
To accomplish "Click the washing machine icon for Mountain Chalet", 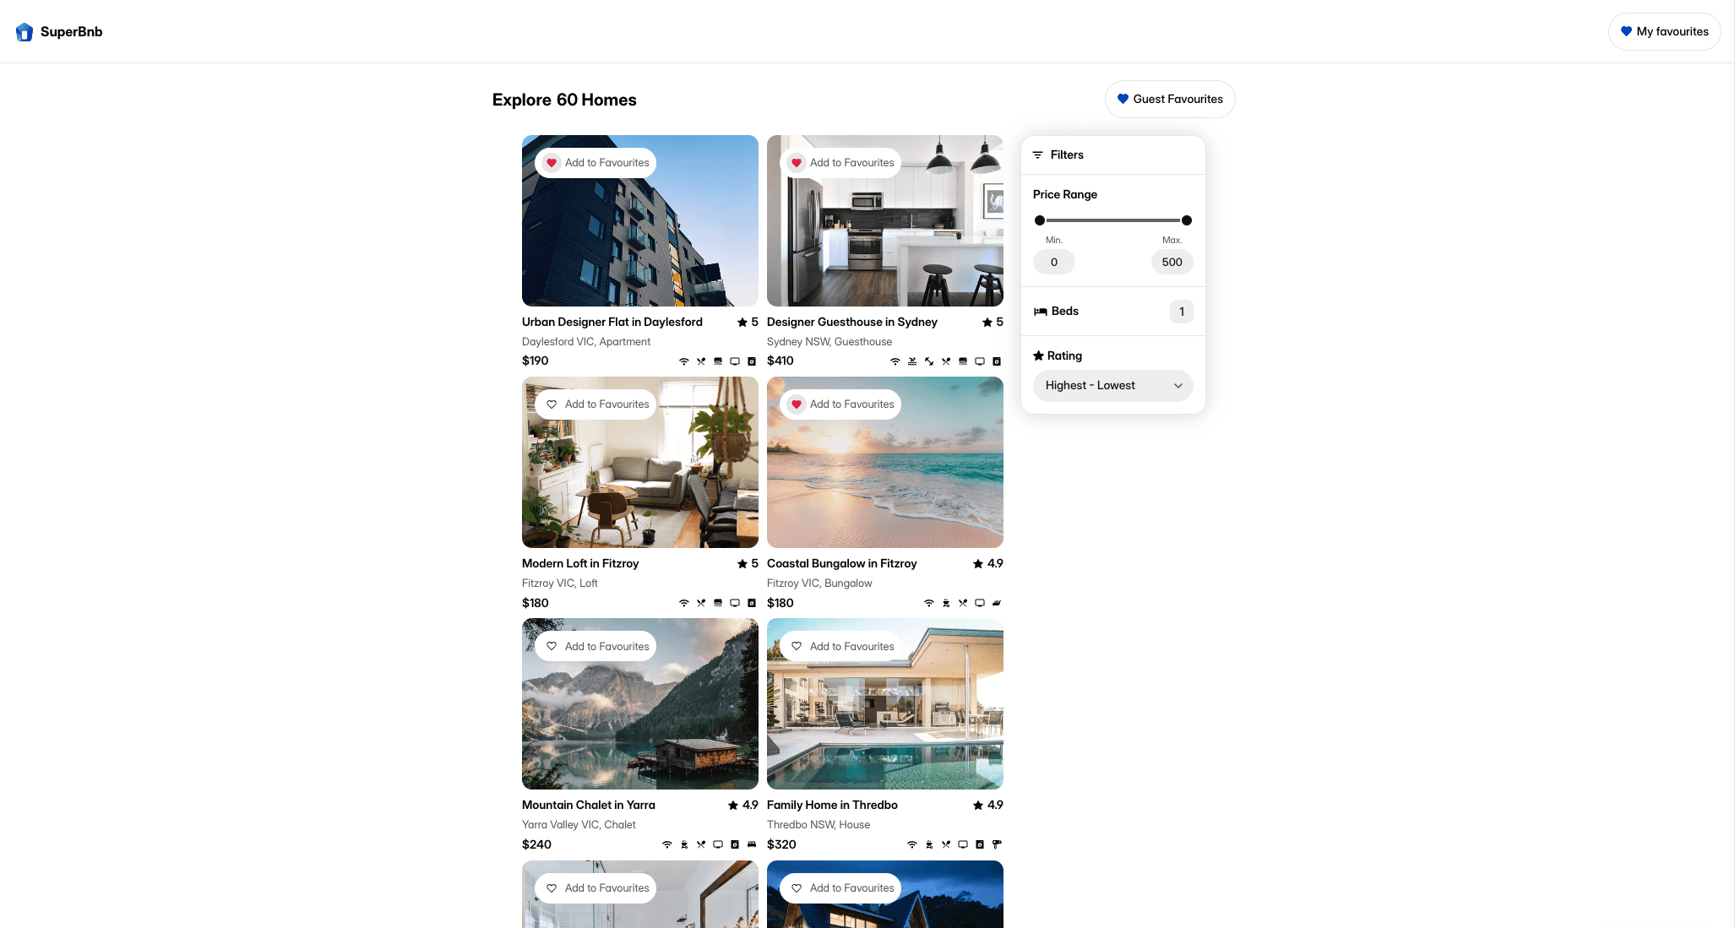I will (x=735, y=844).
